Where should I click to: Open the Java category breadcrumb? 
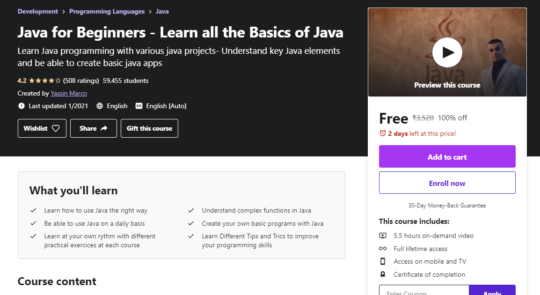click(162, 11)
